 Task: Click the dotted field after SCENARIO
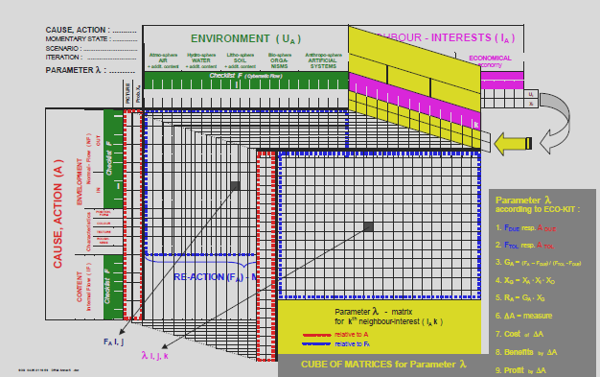(x=110, y=49)
